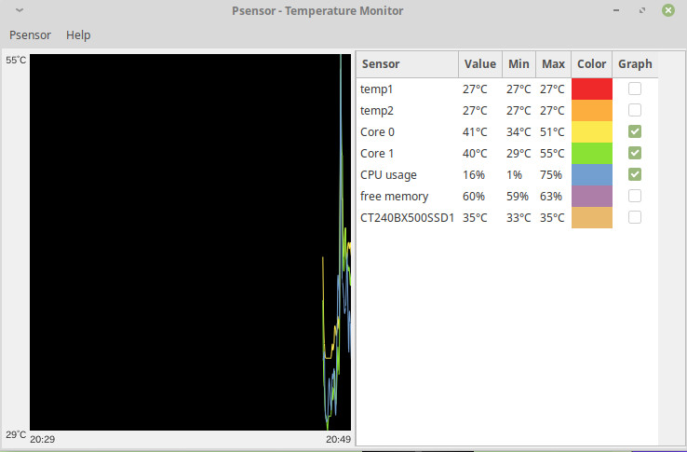Click the 29°C graph axis label

[x=16, y=435]
